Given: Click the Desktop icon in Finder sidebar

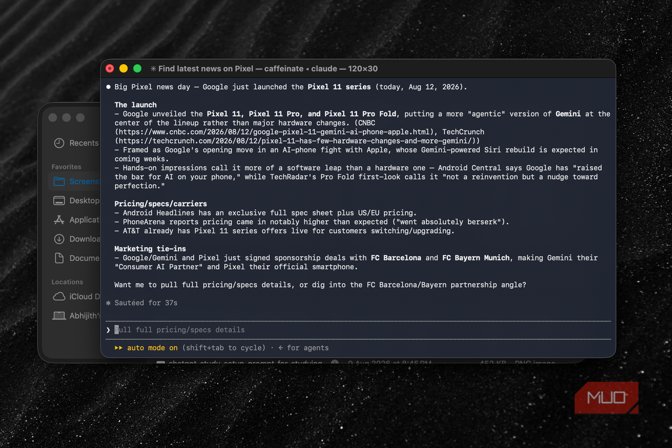Looking at the screenshot, I should (59, 200).
